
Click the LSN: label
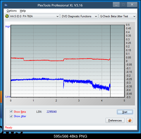(39, 112)
